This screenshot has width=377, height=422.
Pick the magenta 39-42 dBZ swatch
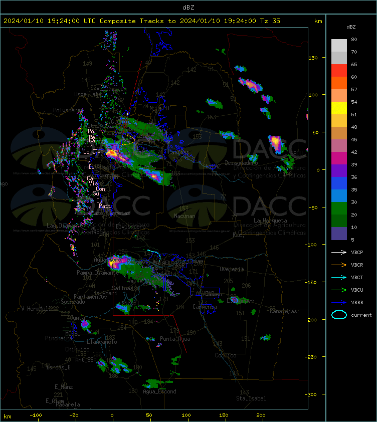click(x=339, y=158)
